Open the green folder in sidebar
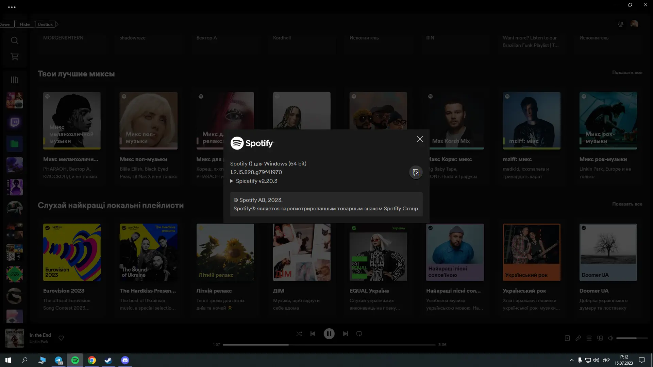This screenshot has height=367, width=653. click(x=15, y=144)
